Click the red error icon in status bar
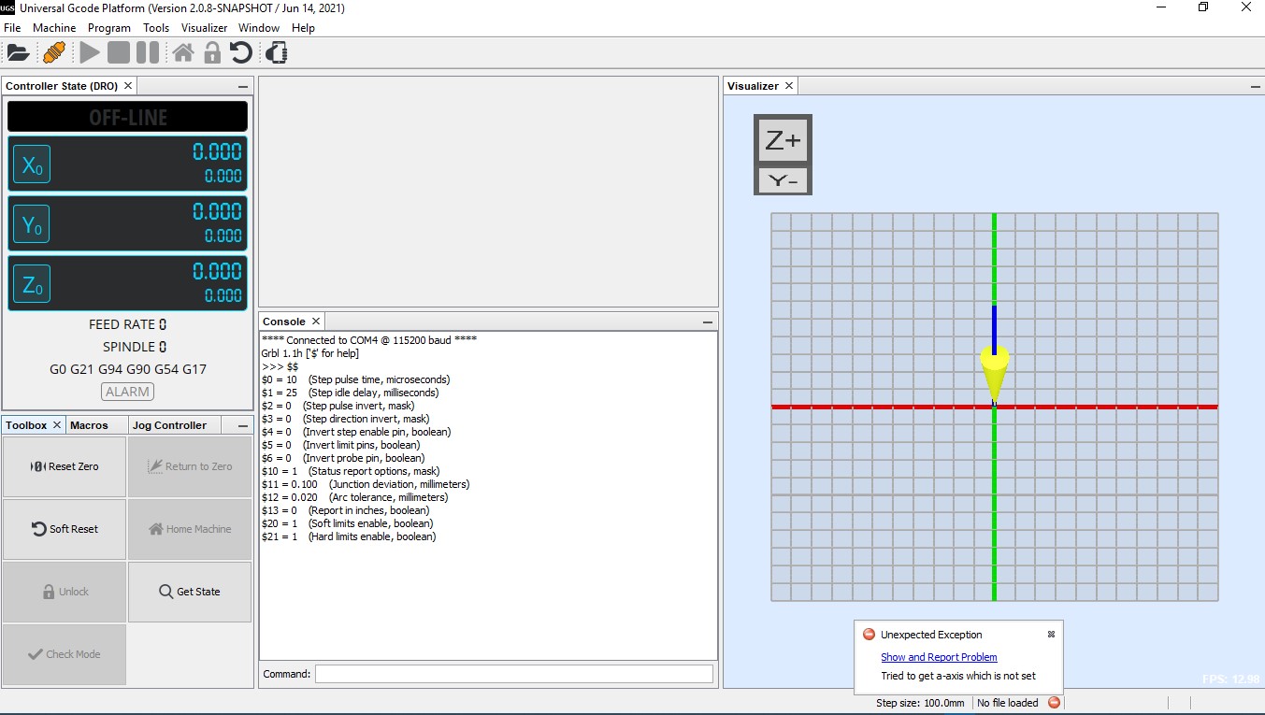This screenshot has width=1265, height=715. [1055, 703]
